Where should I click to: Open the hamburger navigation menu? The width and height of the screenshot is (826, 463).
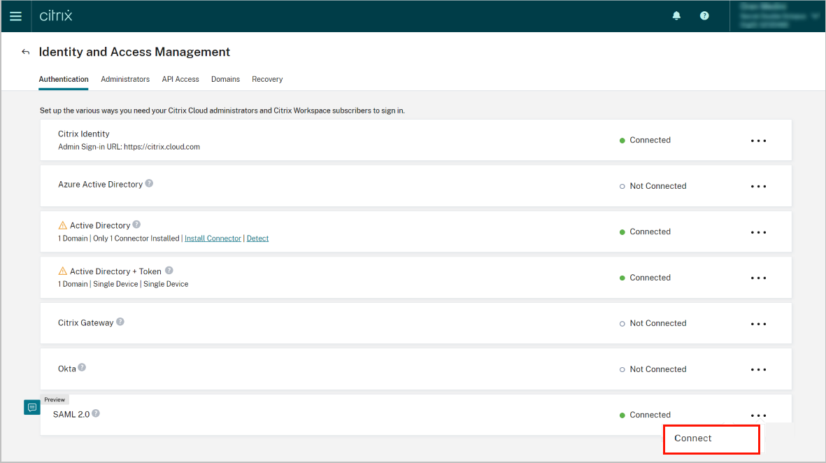[16, 16]
